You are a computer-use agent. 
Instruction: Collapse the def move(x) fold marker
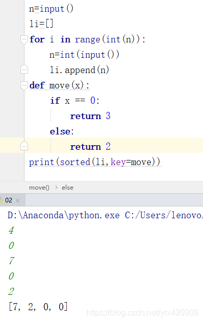pyautogui.click(x=24, y=86)
